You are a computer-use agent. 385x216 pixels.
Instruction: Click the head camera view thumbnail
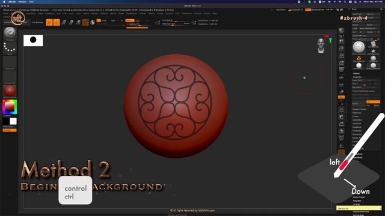[321, 46]
